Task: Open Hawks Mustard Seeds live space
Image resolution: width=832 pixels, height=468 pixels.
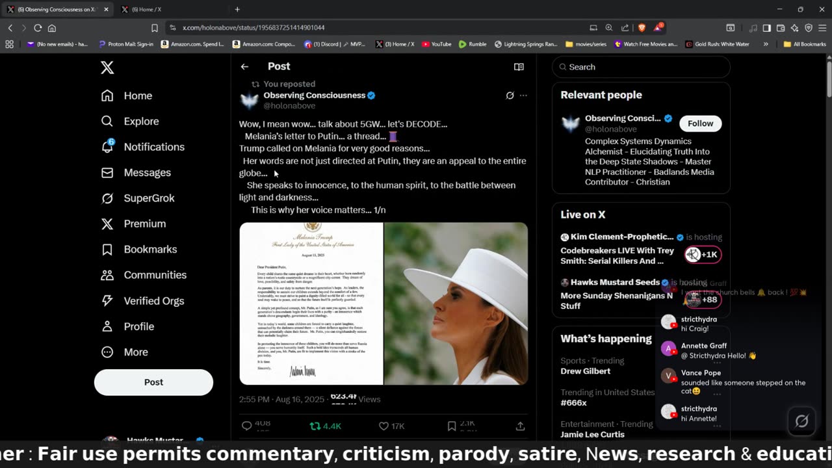Action: [641, 294]
